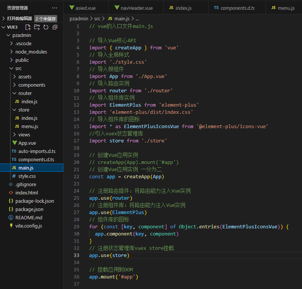
Task: Click the unsaved files count badge
Action: 46,19
